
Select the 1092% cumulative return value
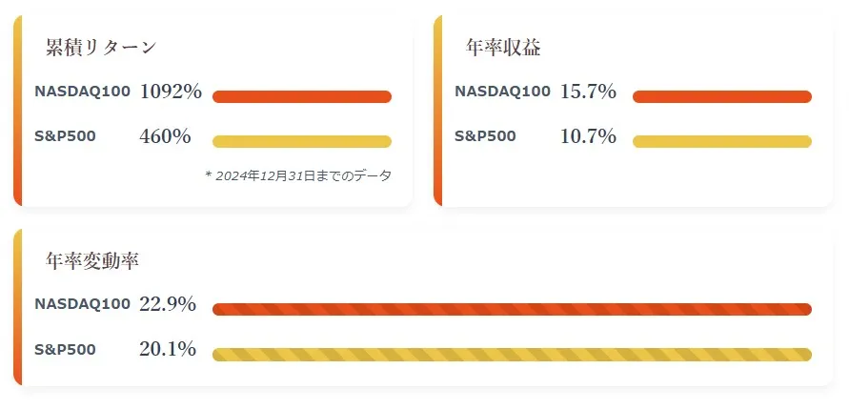[171, 92]
